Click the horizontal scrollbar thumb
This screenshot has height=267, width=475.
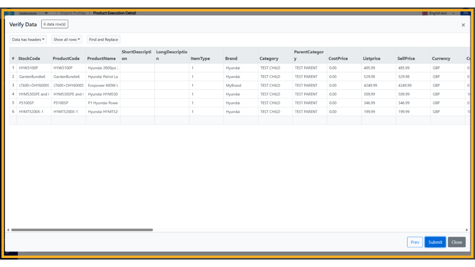coord(82,230)
